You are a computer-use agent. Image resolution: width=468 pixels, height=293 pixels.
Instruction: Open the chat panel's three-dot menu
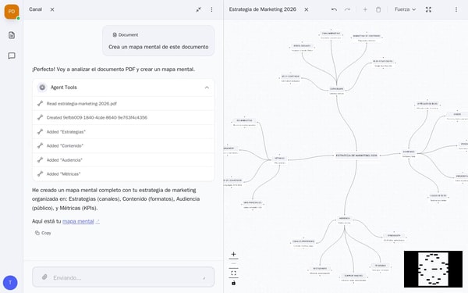(x=211, y=9)
